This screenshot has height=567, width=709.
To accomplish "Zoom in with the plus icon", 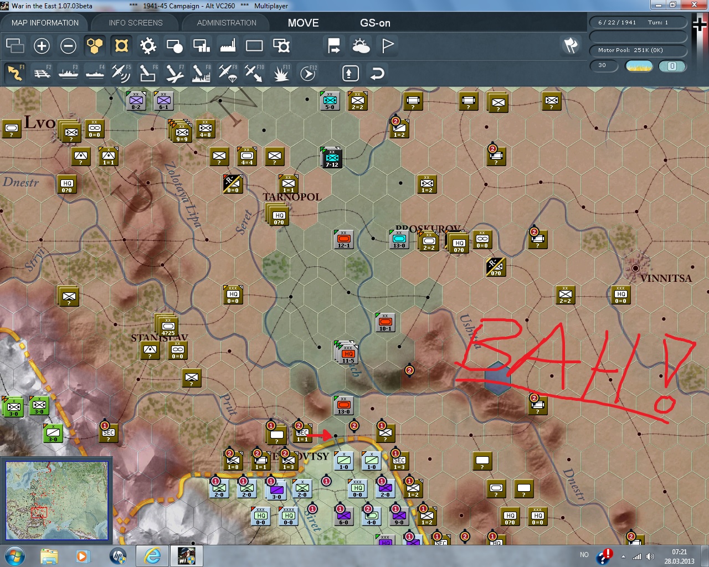I will pyautogui.click(x=42, y=45).
